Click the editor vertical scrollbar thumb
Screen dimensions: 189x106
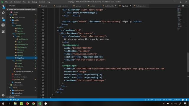tap(188, 62)
